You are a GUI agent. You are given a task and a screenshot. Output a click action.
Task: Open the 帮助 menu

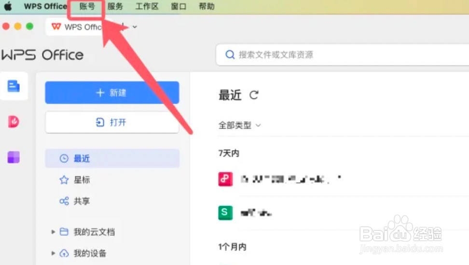(x=207, y=6)
